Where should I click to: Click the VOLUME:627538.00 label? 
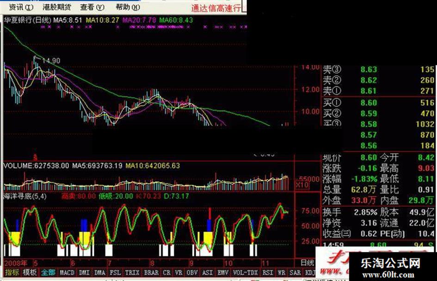click(x=36, y=166)
